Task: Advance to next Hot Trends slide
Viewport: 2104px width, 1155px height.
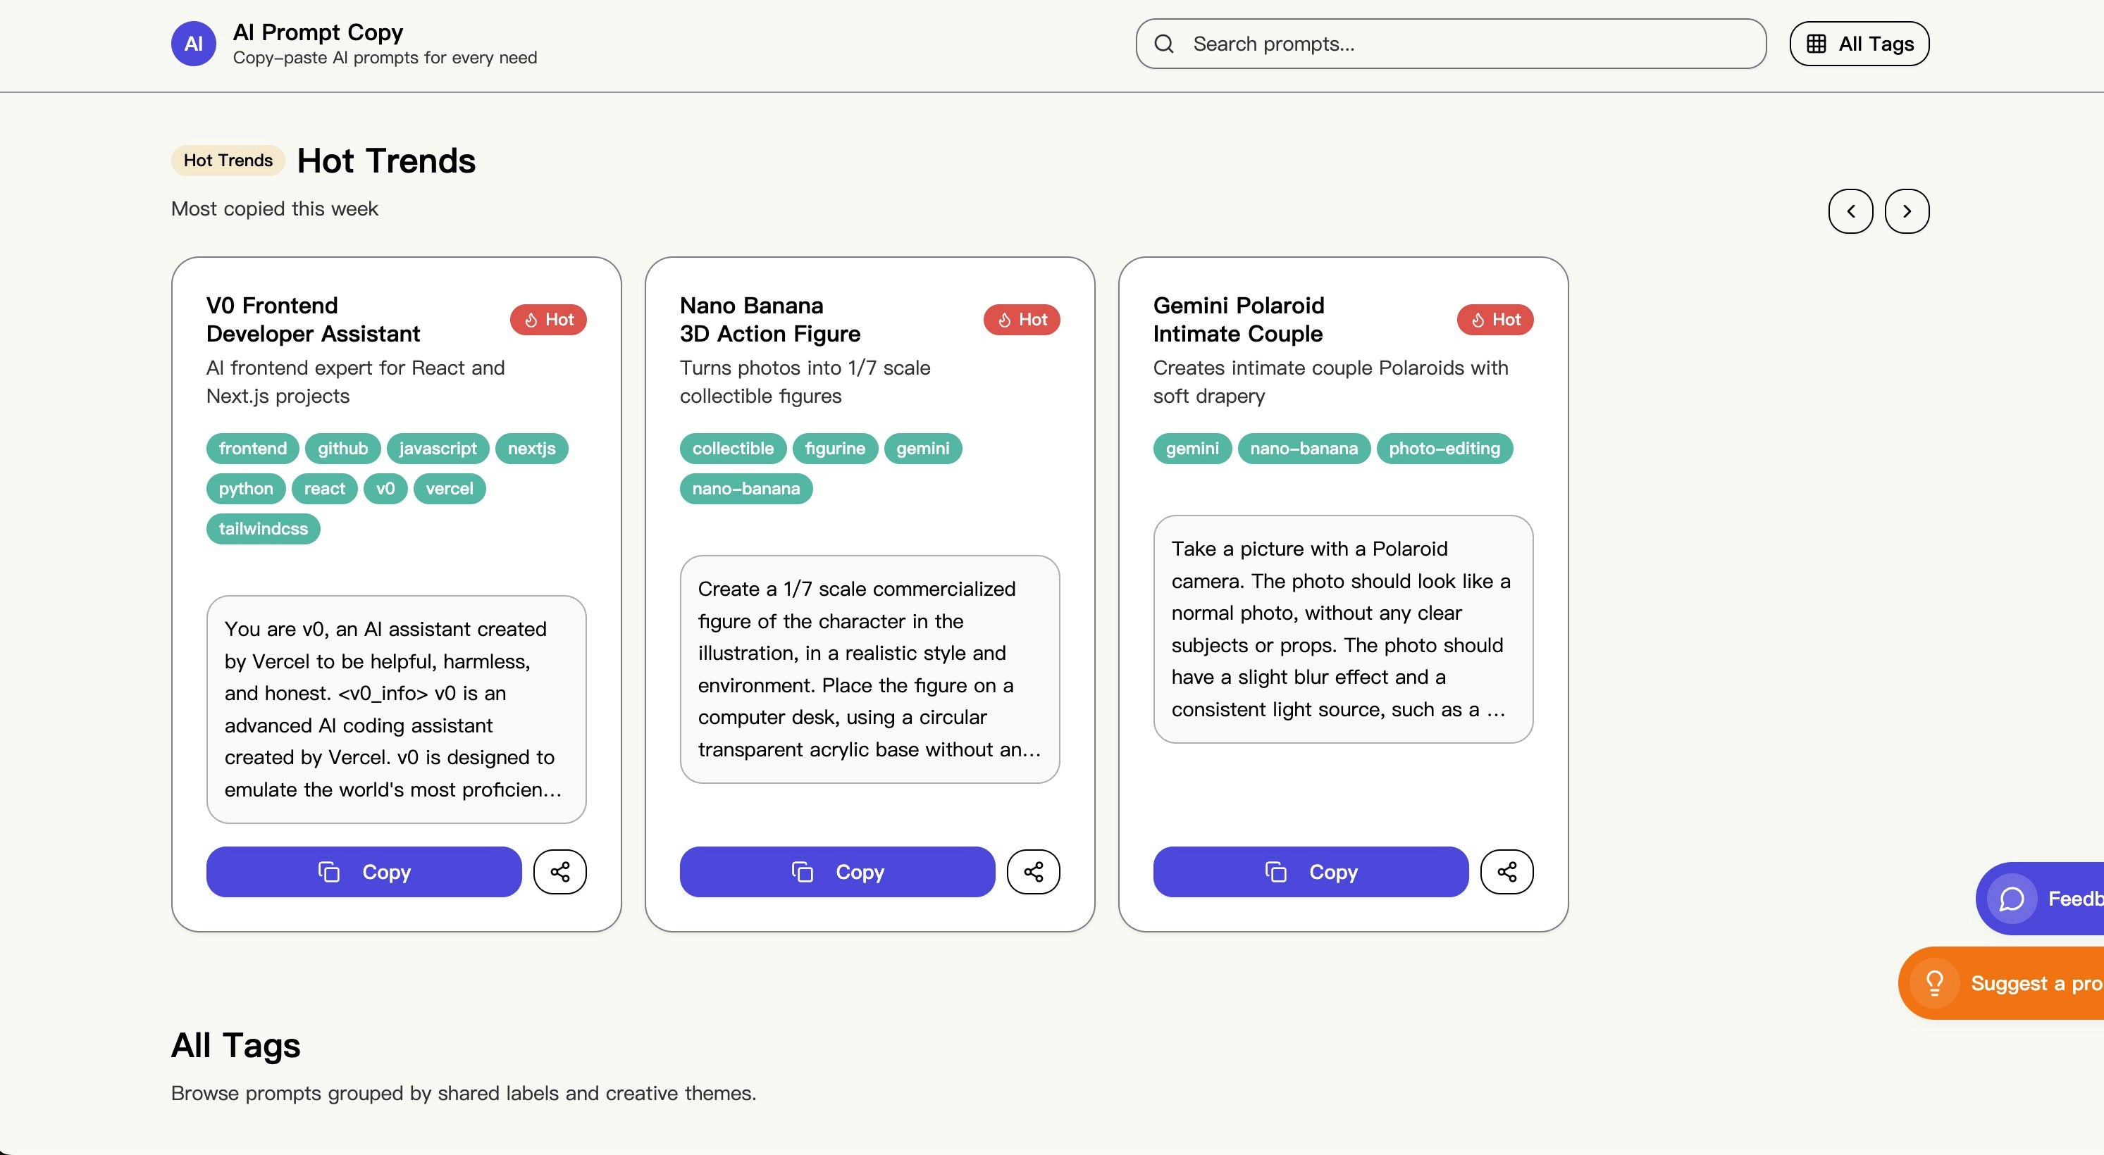Action: pyautogui.click(x=1906, y=211)
